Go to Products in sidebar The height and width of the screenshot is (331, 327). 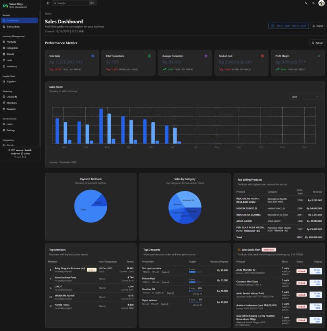point(11,42)
